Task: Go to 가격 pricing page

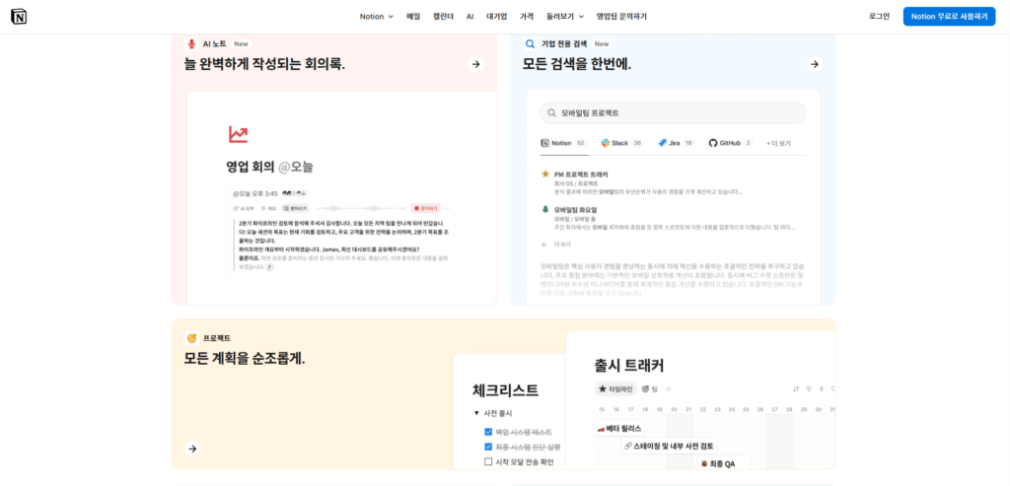Action: click(527, 17)
